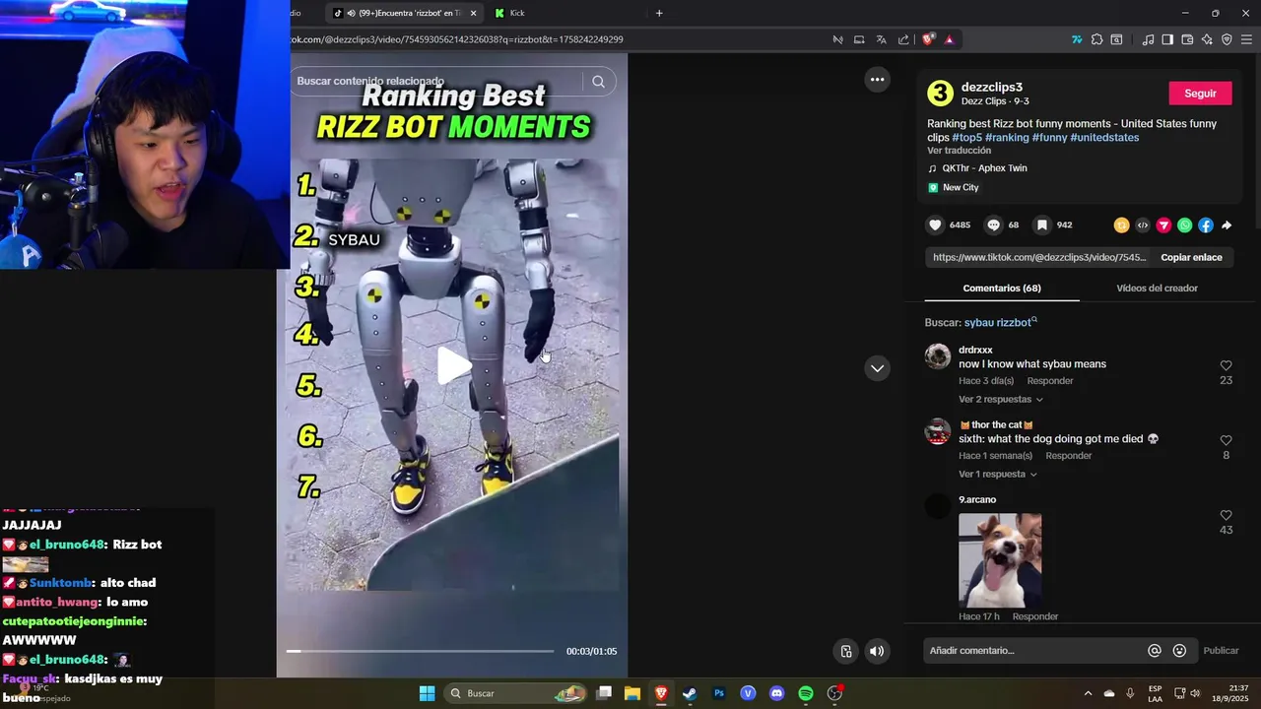Open Spotify from the taskbar
The width and height of the screenshot is (1261, 709).
coord(805,693)
